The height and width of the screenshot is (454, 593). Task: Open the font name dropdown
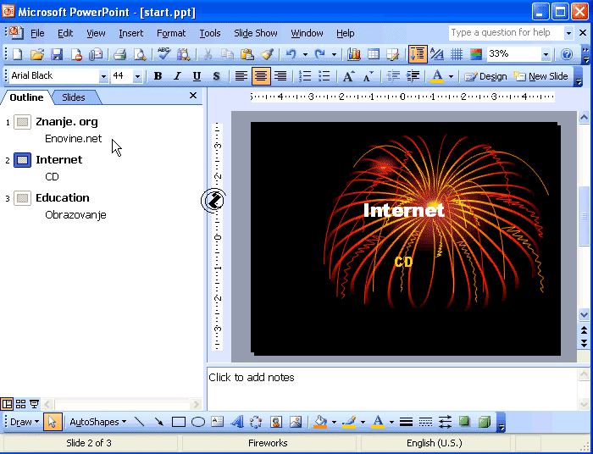pyautogui.click(x=103, y=77)
